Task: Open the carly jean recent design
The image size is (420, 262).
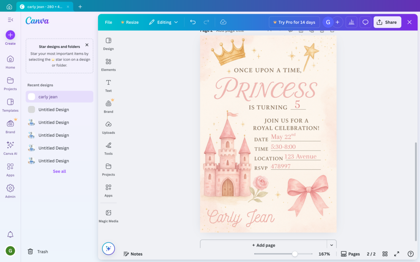Action: (x=59, y=97)
